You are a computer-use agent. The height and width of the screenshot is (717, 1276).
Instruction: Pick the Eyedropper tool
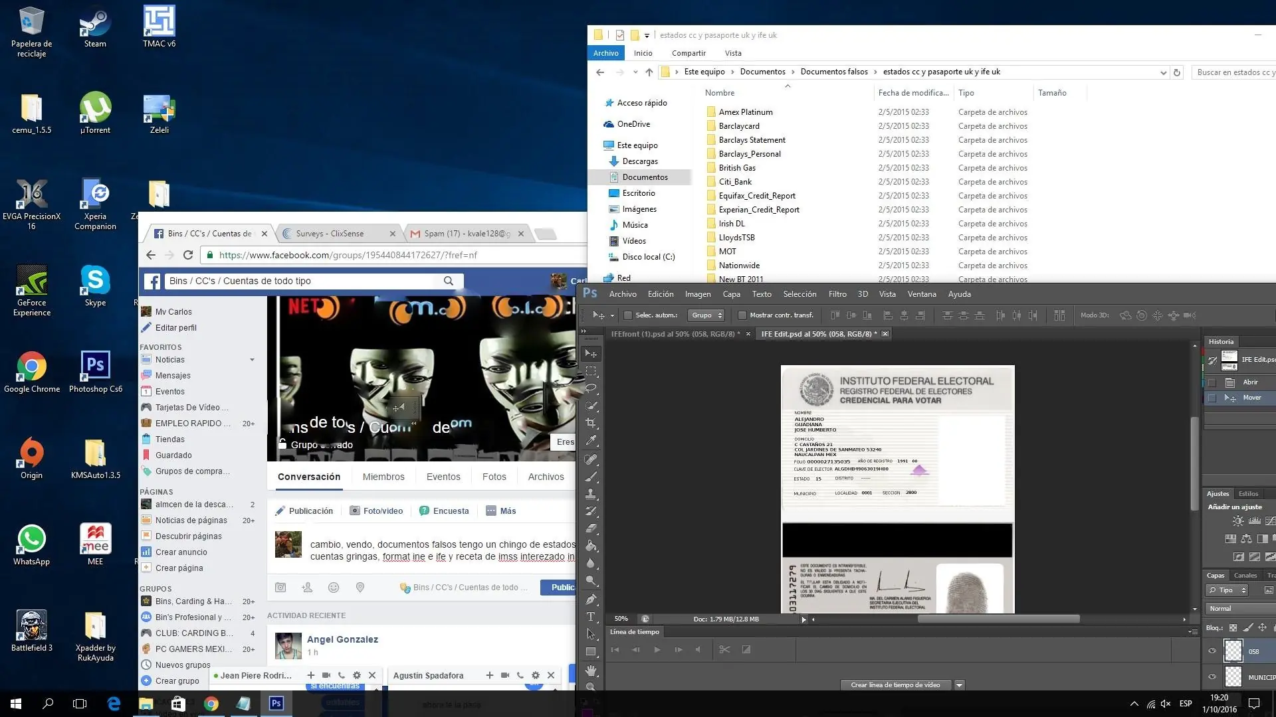[x=591, y=440]
